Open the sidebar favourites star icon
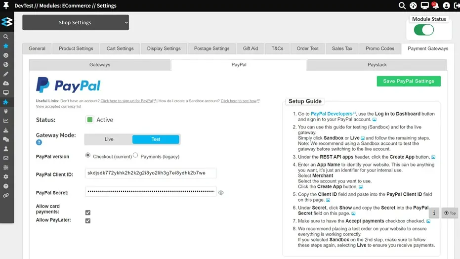Image resolution: width=460 pixels, height=259 pixels. (x=6, y=46)
